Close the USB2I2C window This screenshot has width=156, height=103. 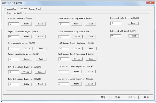pos(151,2)
